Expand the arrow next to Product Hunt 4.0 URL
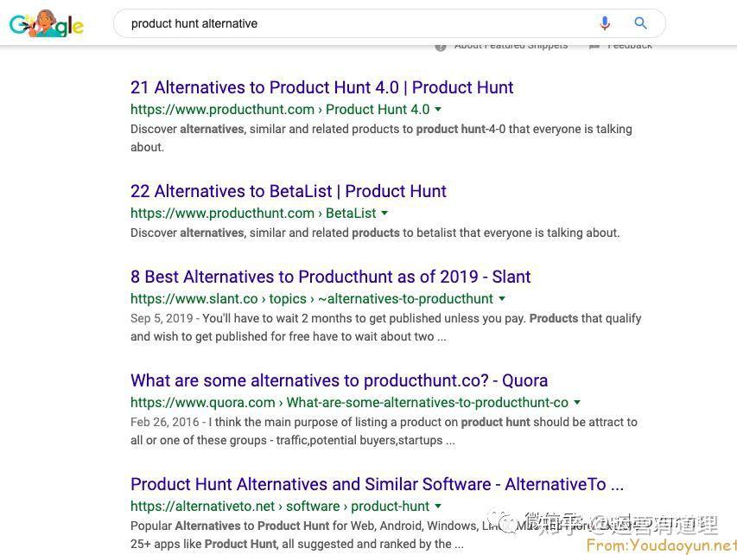The height and width of the screenshot is (555, 737). (x=438, y=110)
